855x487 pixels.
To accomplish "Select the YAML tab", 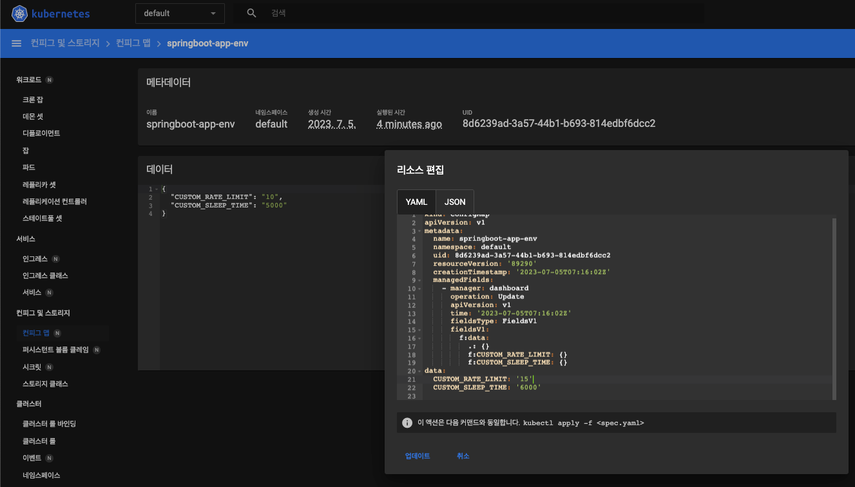I will point(416,202).
